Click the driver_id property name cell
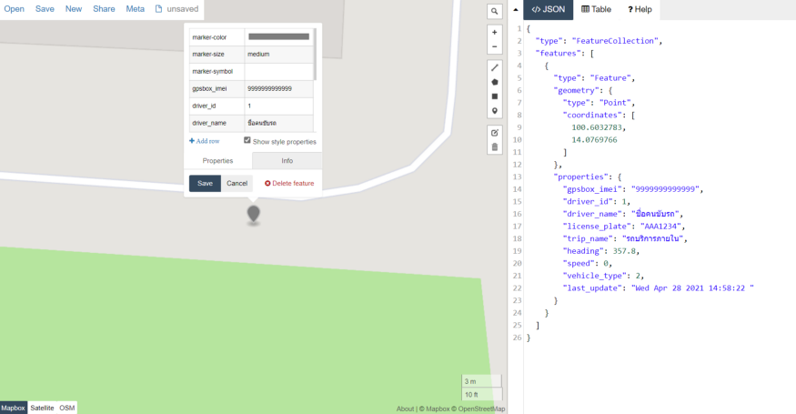This screenshot has width=796, height=414. coord(217,106)
